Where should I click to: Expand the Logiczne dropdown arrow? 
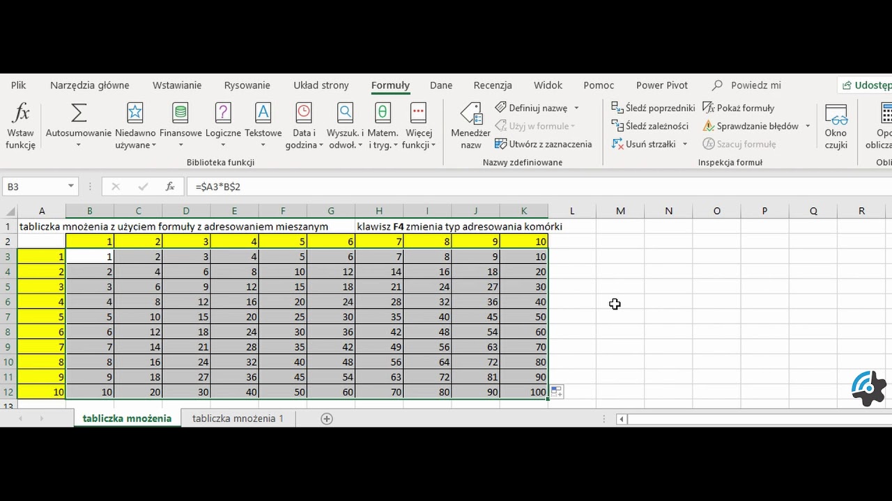224,145
